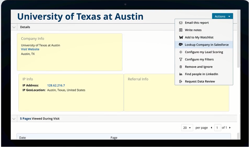Image resolution: width=249 pixels, height=147 pixels.
Task: Choose Lookup Company in Salesforce
Action: pos(204,45)
